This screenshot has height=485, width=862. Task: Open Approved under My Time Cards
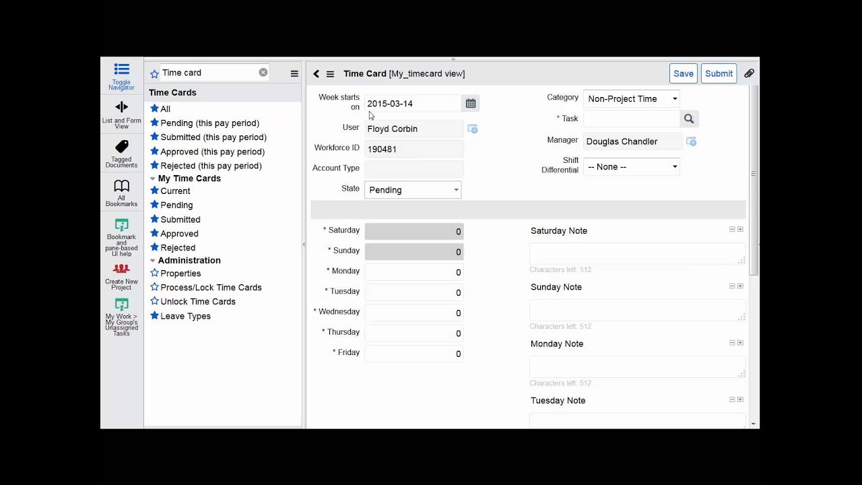(179, 234)
